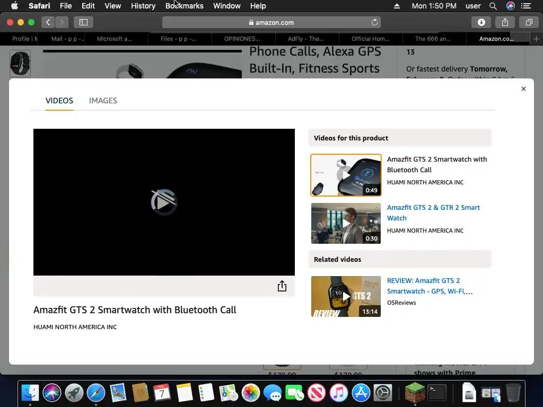Go back with Safari's back arrow
543x407 pixels.
point(48,22)
